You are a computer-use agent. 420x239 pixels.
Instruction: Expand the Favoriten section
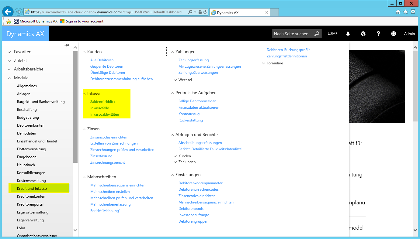(x=9, y=52)
